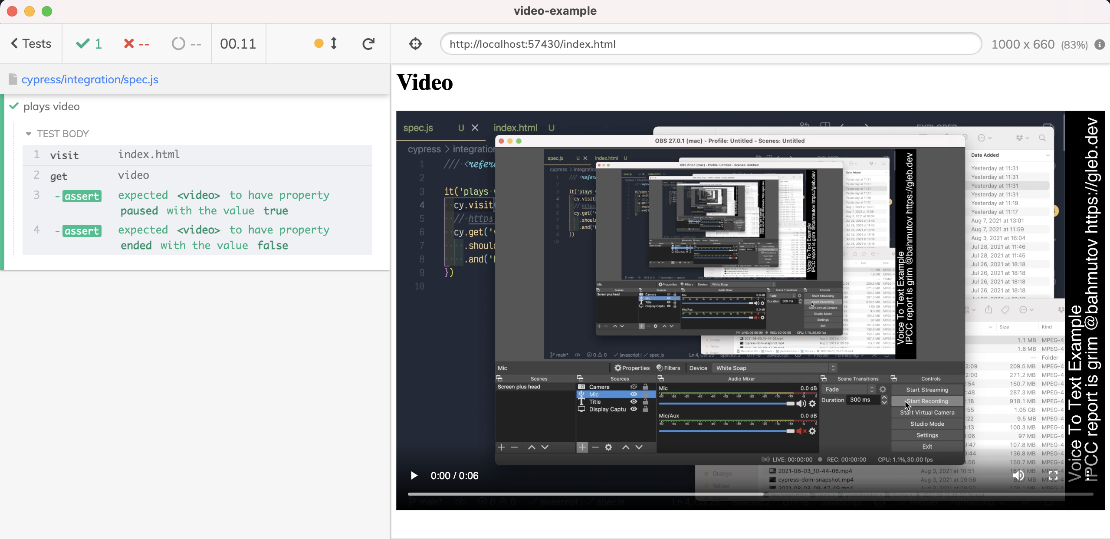Click the red failed tests X

[x=129, y=44]
